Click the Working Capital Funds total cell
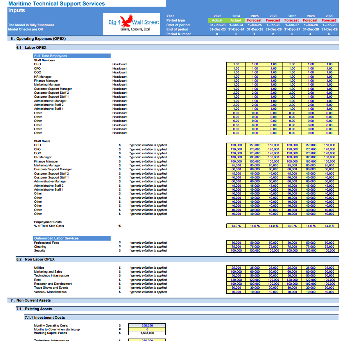The image size is (344, 341). coord(147,333)
